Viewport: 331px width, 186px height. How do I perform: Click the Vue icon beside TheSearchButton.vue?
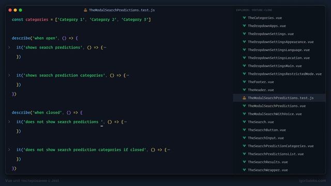click(244, 130)
